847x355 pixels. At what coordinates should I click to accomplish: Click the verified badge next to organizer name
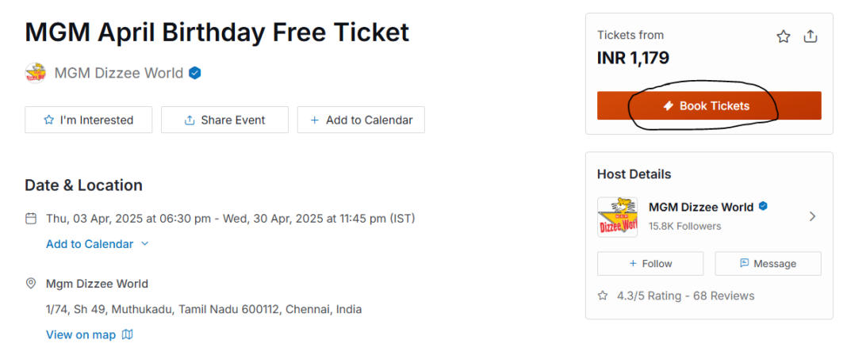(x=195, y=74)
